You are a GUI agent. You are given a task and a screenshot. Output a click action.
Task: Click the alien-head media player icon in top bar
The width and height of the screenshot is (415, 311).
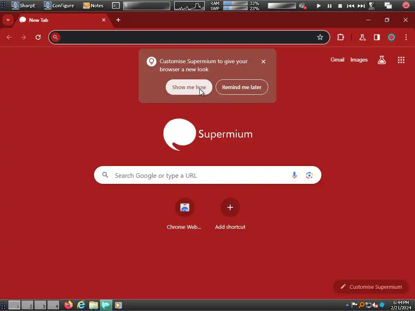click(372, 6)
